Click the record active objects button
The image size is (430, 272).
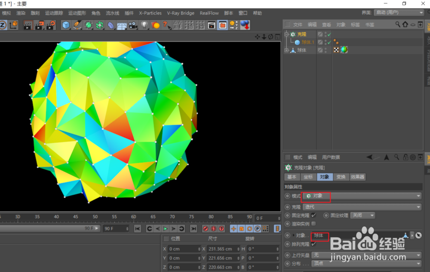coord(206,229)
